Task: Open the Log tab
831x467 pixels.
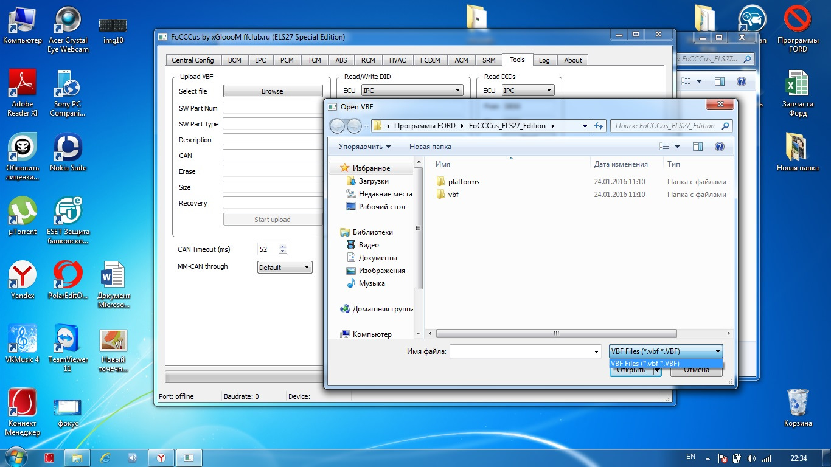Action: tap(544, 60)
